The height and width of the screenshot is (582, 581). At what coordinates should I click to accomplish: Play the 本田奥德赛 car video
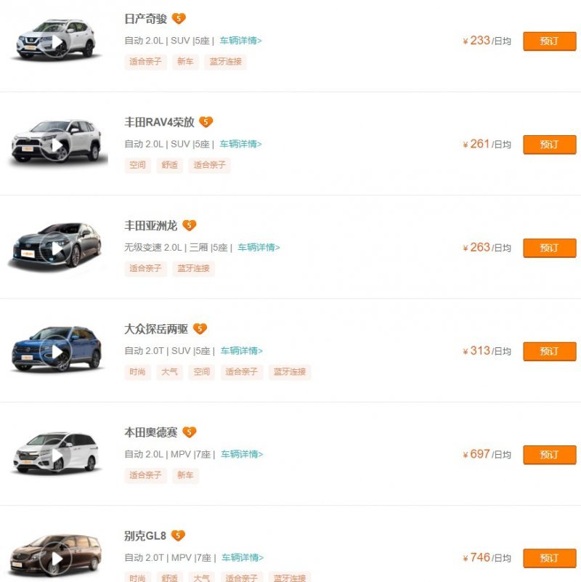[56, 456]
